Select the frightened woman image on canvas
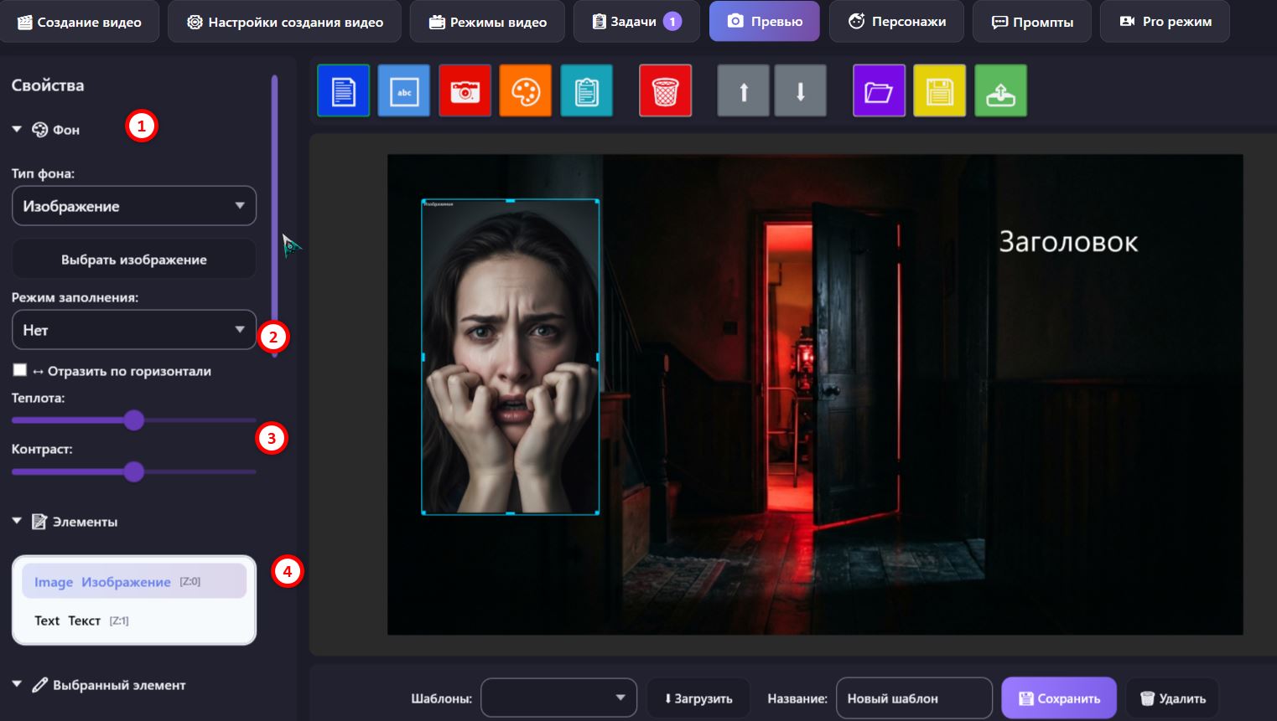The height and width of the screenshot is (721, 1277). (510, 357)
